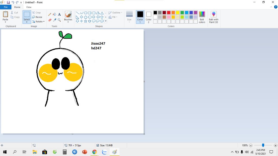Set Color 2 as active color
Viewport: 278px width, 156px height.
tap(149, 17)
